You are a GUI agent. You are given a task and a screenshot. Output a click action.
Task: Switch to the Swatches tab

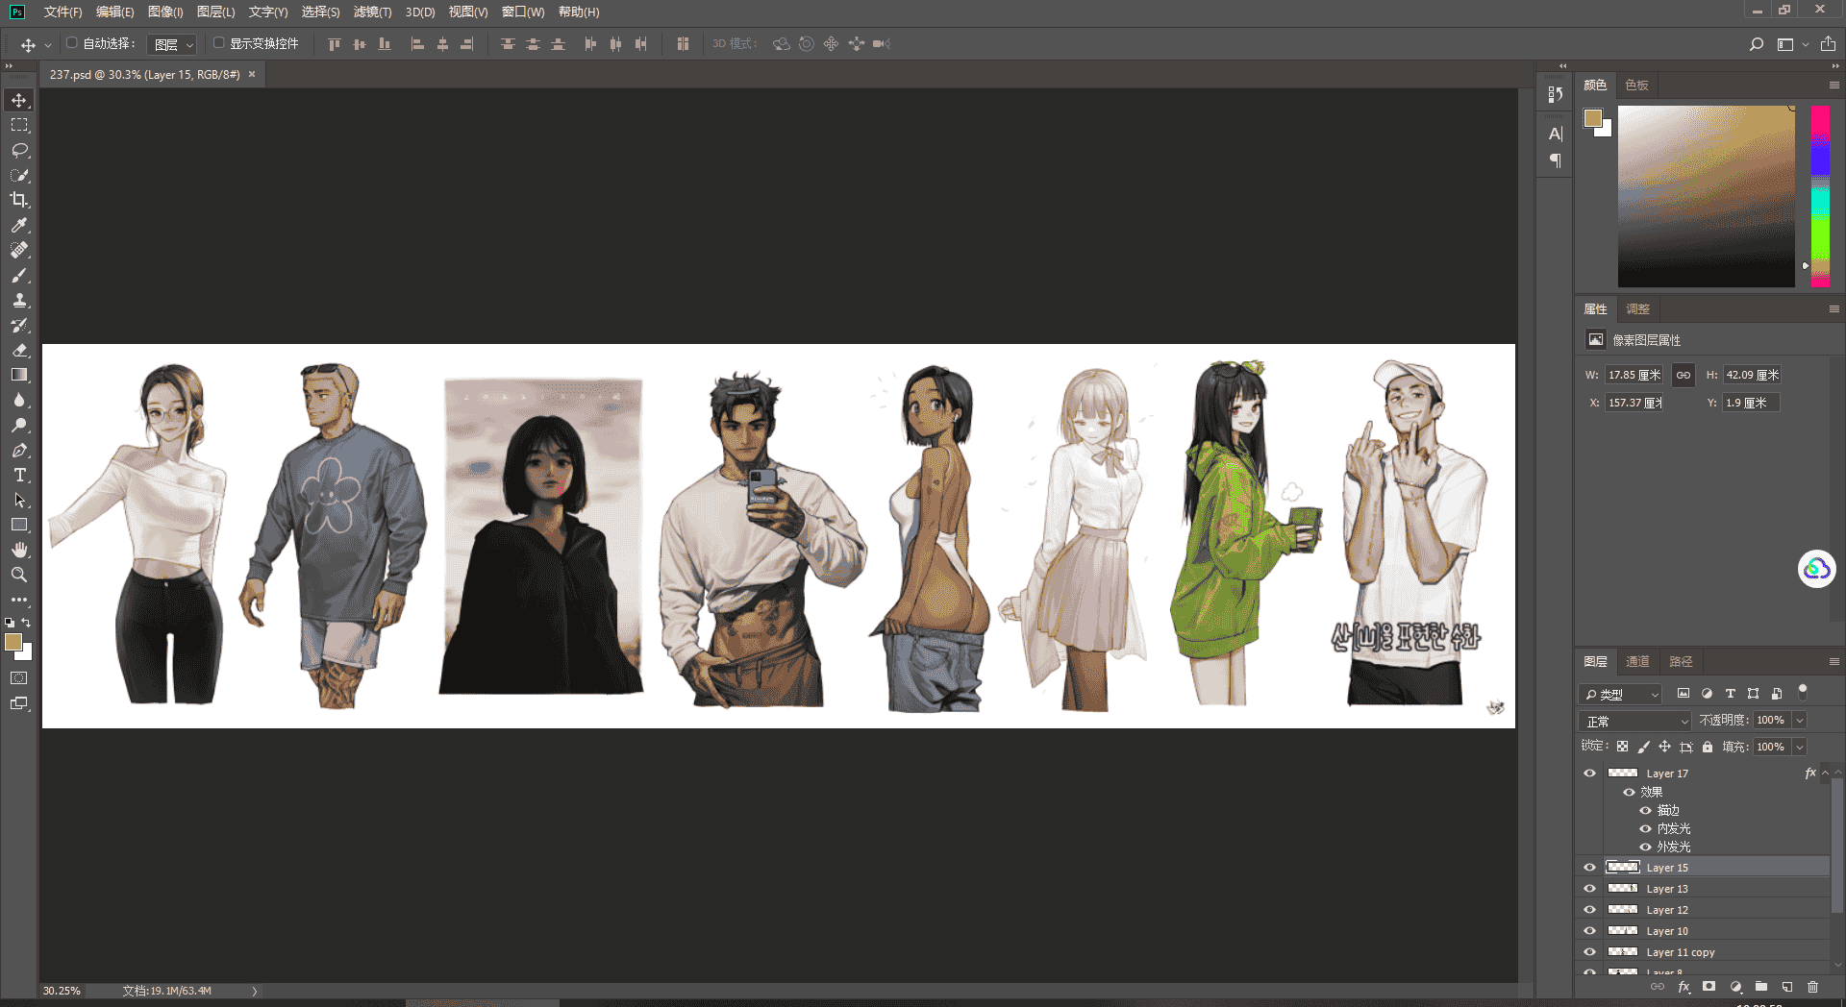pyautogui.click(x=1637, y=86)
